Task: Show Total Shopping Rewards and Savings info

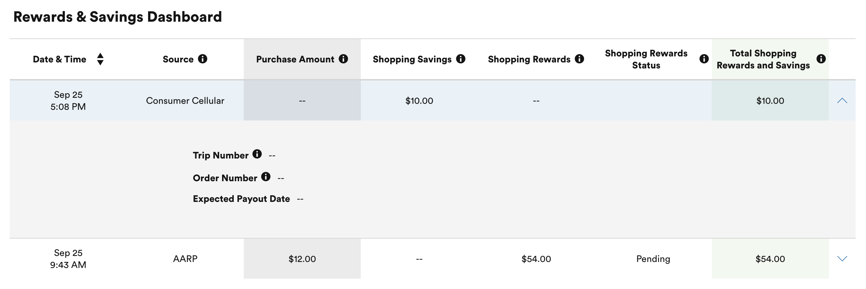Action: (x=821, y=59)
